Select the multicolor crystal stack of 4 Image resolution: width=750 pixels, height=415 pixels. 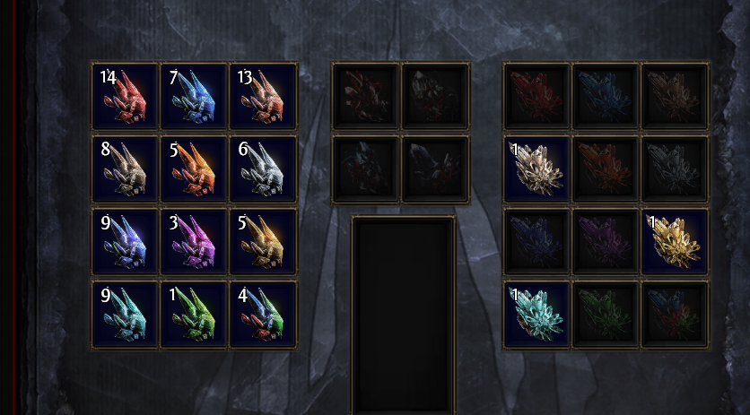tap(263, 315)
